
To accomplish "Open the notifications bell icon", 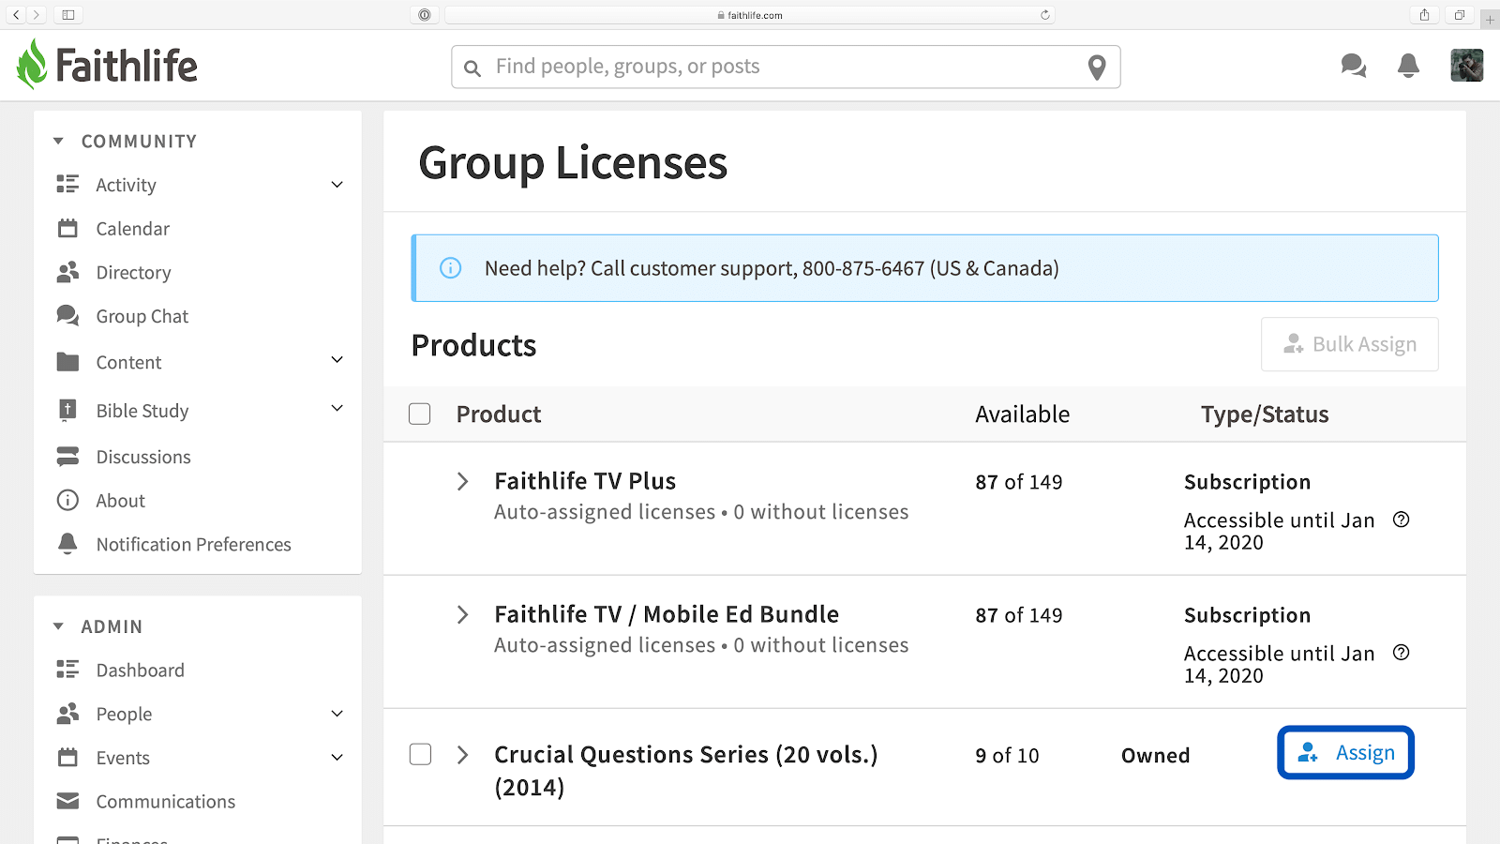I will tap(1408, 66).
